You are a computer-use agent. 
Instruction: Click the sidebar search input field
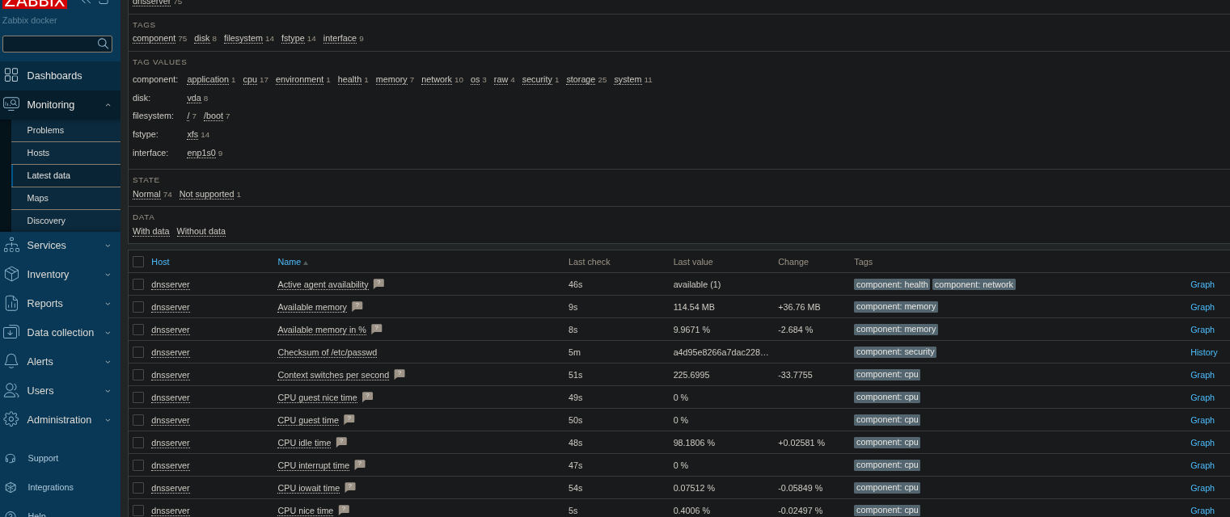click(x=49, y=44)
